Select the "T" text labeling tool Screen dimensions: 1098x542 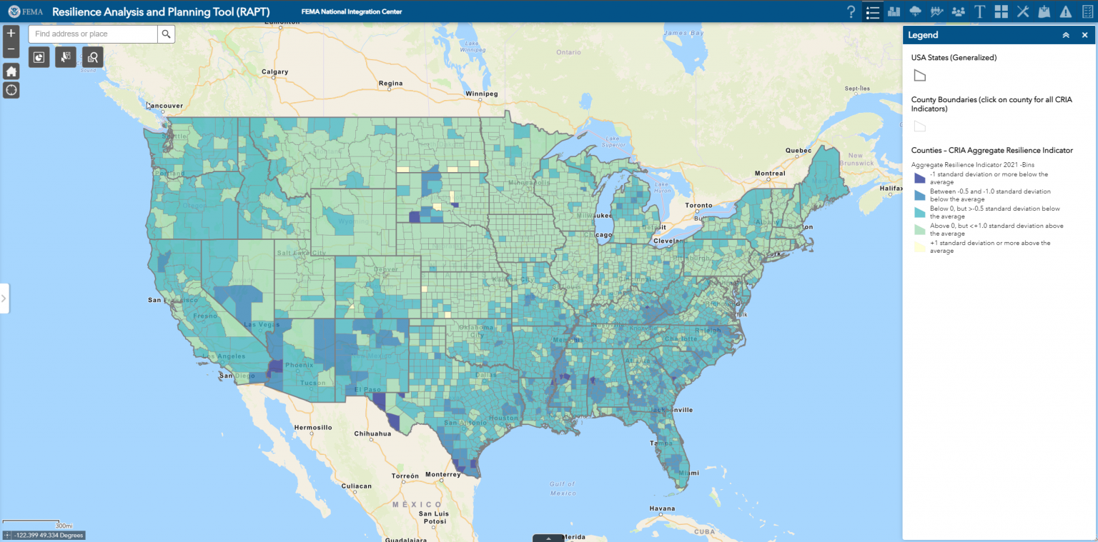click(x=980, y=11)
